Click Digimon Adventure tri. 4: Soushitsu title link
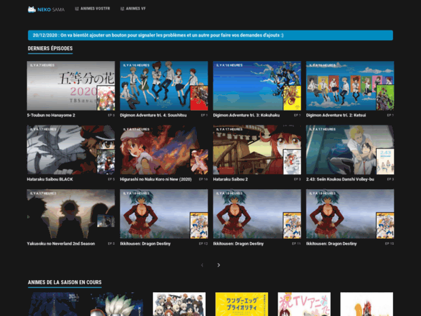 coord(148,115)
